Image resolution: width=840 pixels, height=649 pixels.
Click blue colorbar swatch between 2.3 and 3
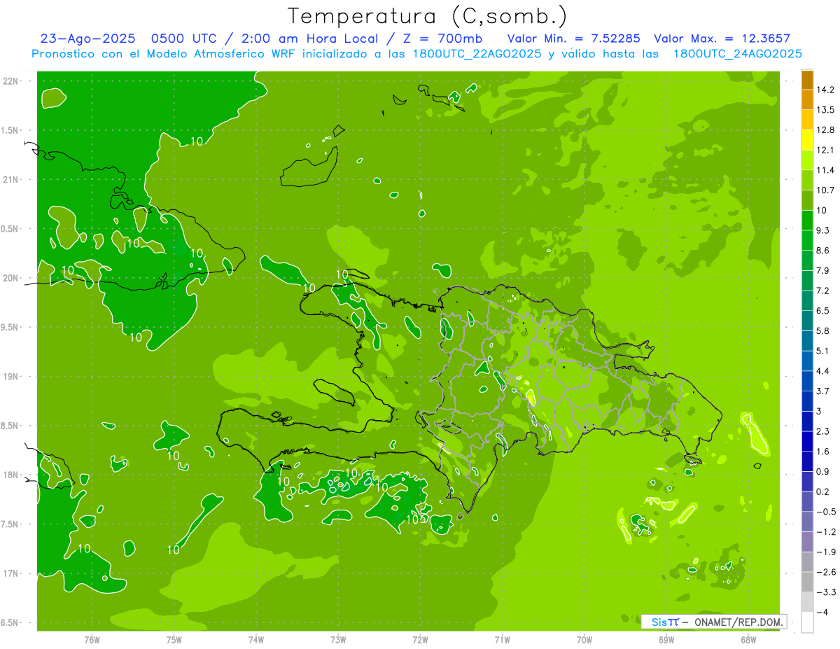(x=807, y=421)
